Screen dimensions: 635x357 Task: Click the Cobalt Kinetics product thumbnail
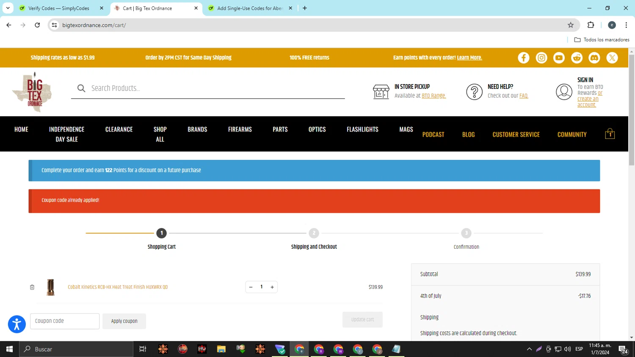pos(51,287)
